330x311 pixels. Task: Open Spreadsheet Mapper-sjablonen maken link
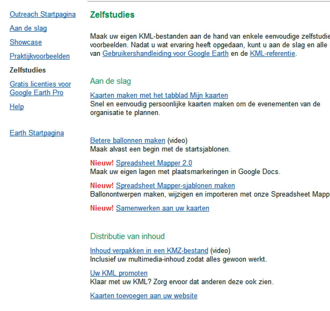[175, 186]
